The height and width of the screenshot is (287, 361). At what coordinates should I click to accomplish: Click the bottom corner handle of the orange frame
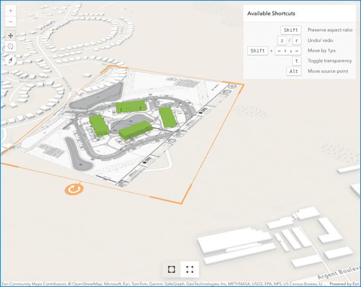181,203
